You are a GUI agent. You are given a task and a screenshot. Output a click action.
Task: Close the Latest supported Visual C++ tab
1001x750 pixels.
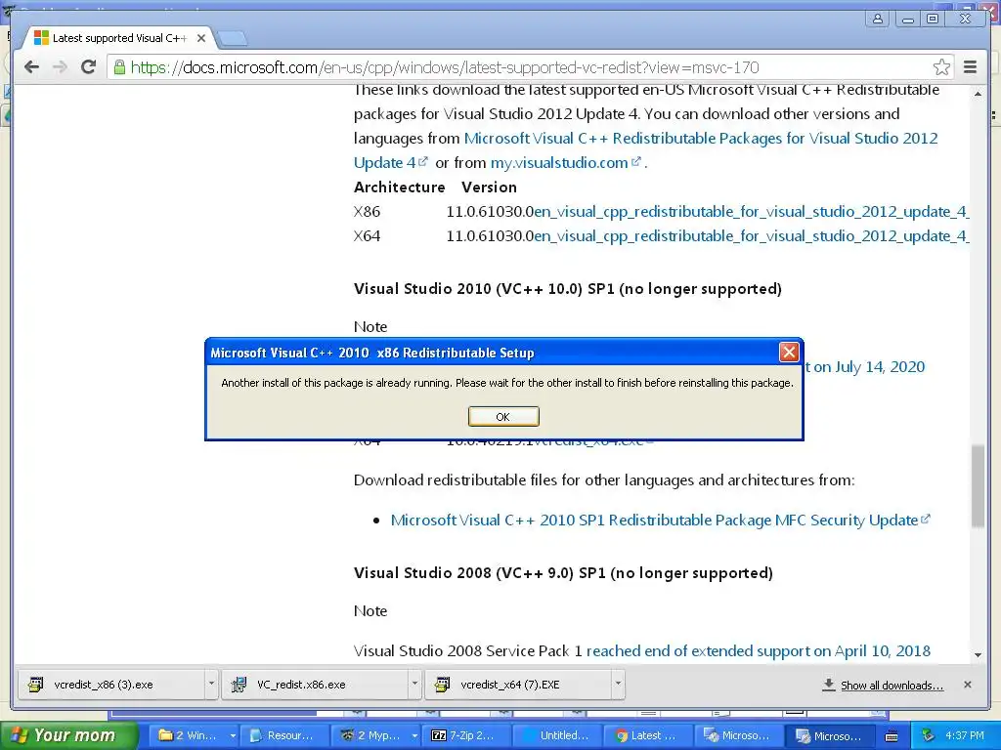[x=201, y=38]
